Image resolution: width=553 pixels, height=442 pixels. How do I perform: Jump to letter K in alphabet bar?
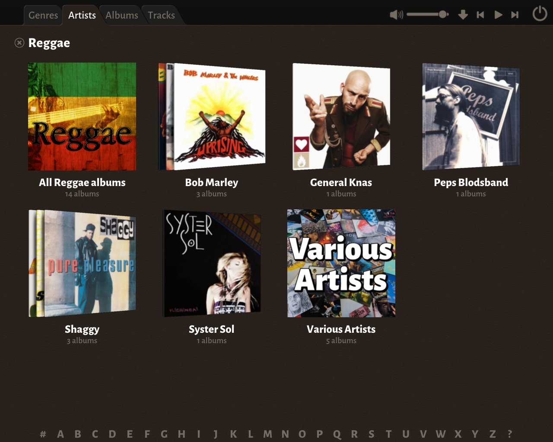(233, 434)
